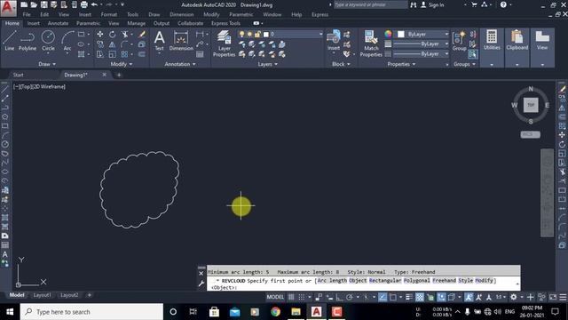The height and width of the screenshot is (320, 568).
Task: Click the object color wheel swatch
Action: pyautogui.click(x=388, y=34)
